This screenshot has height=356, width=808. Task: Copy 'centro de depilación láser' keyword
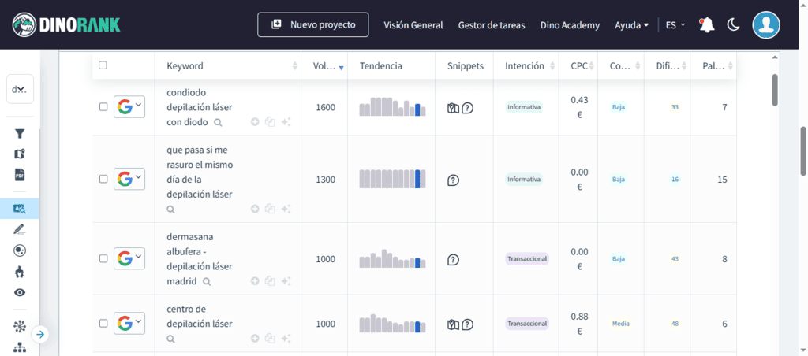[x=270, y=338]
